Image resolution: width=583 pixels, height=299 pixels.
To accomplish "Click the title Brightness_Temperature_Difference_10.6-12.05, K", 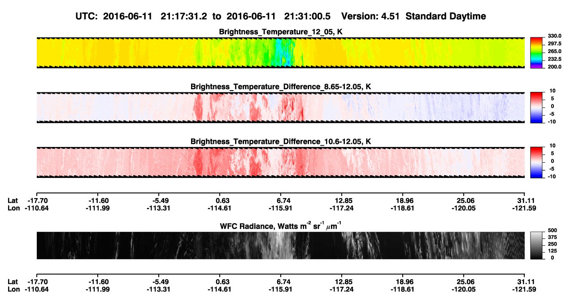I will [281, 142].
